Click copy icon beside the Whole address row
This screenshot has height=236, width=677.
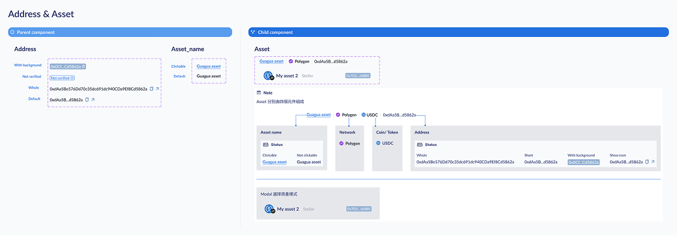[x=152, y=89]
